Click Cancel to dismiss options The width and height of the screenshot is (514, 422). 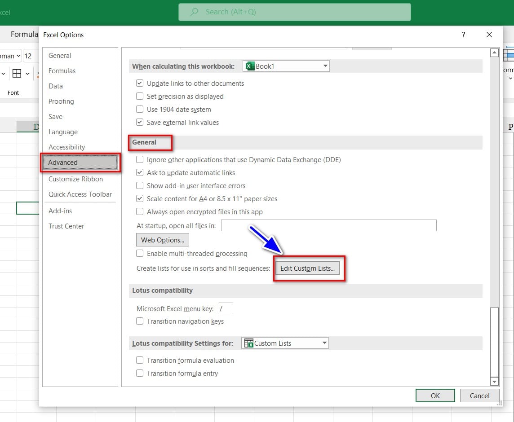[479, 396]
